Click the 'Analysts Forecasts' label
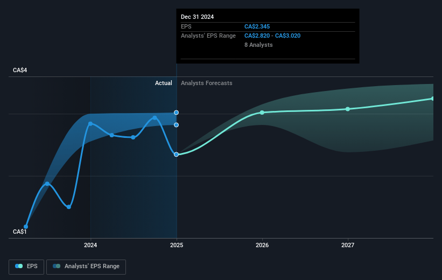Viewport: 442px width, 280px height. coord(207,83)
